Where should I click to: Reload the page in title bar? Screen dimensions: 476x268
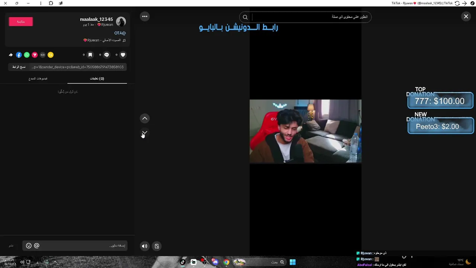[457, 3]
